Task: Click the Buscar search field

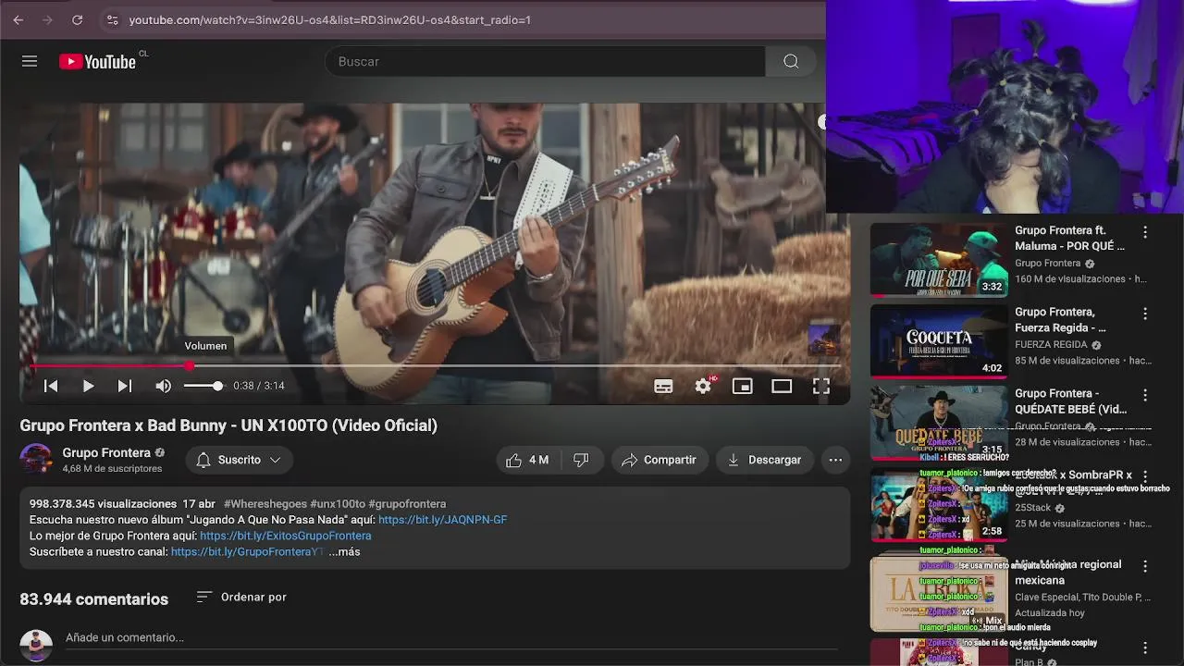Action: [x=546, y=61]
